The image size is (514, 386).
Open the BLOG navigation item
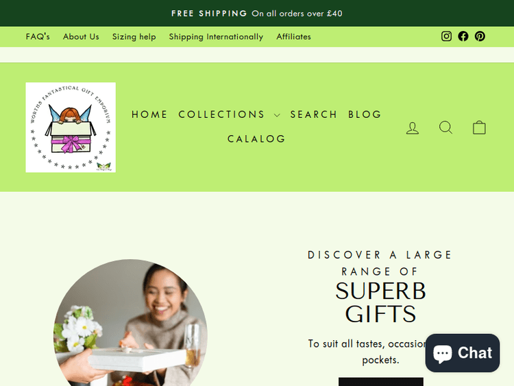click(x=365, y=114)
